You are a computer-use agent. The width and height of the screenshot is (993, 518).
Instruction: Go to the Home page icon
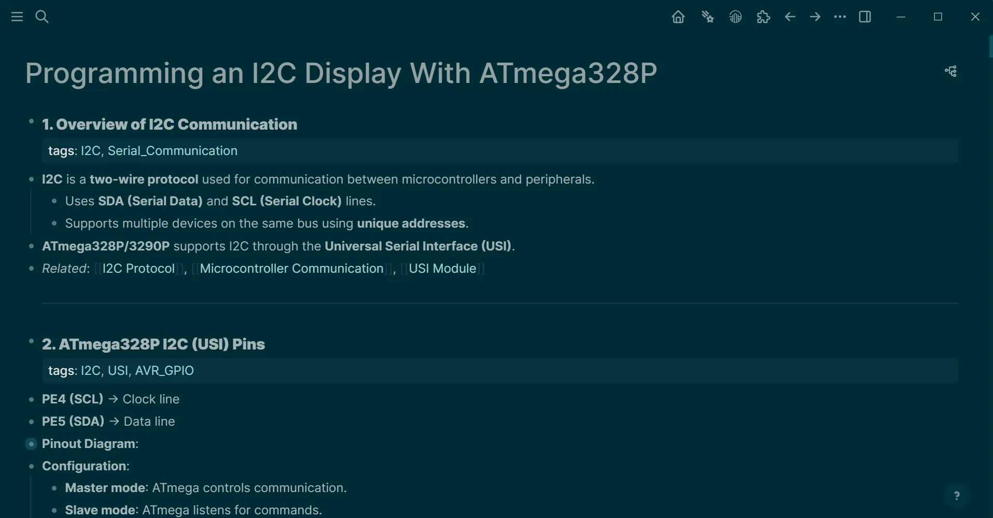point(678,17)
